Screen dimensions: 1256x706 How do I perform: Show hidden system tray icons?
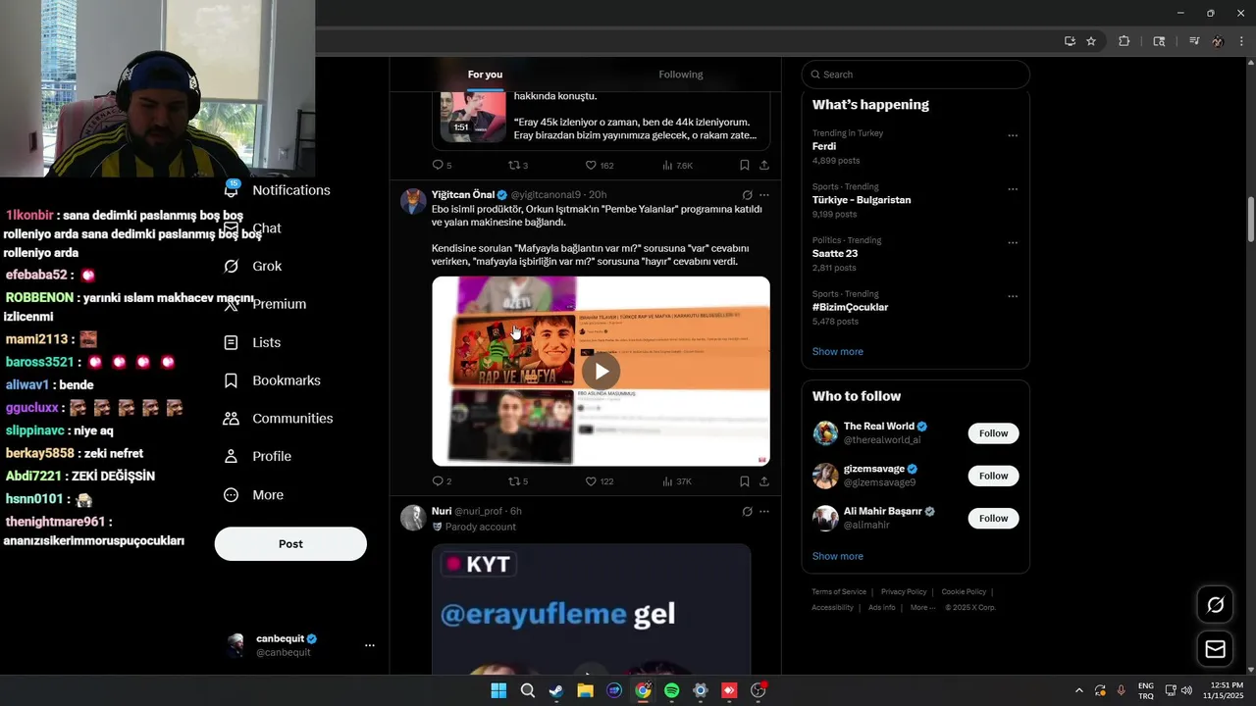tap(1079, 690)
